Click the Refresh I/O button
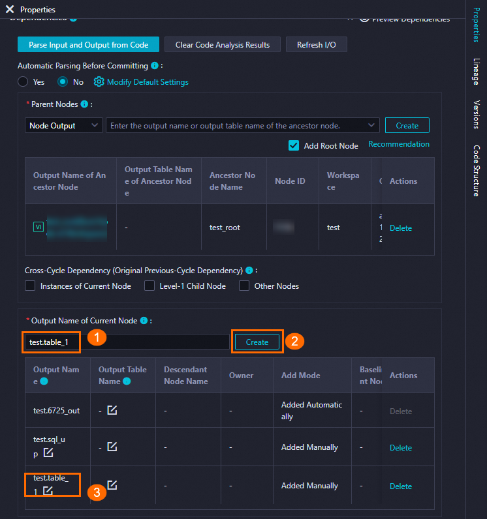The image size is (487, 519). tap(317, 45)
